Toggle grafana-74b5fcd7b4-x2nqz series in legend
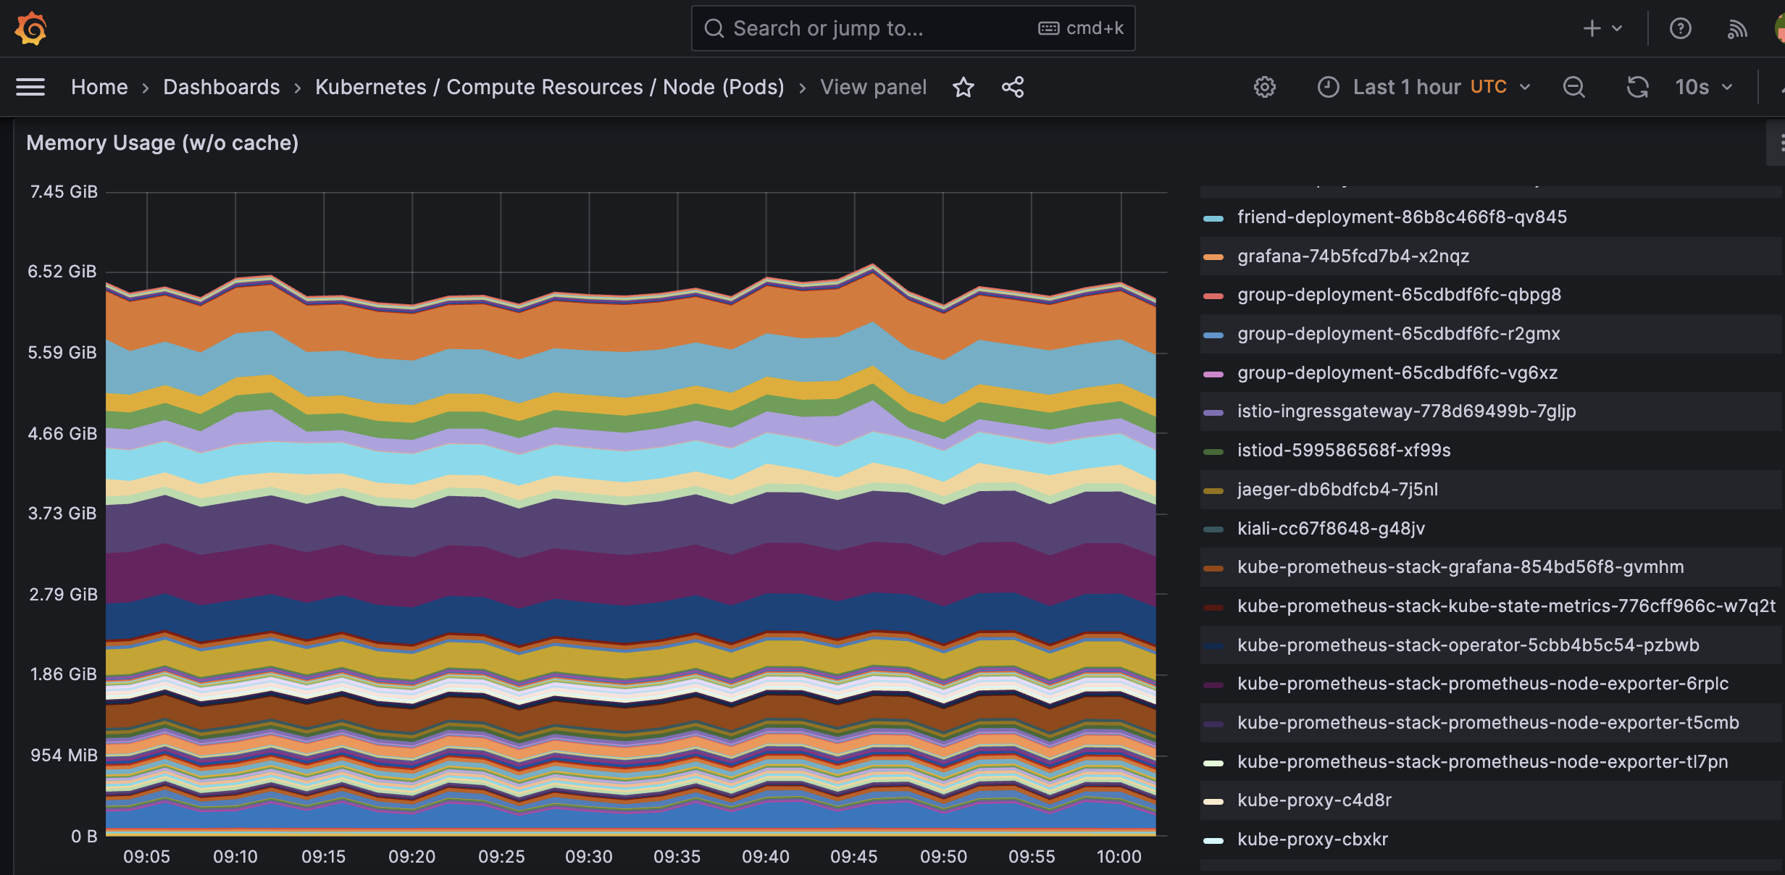Image resolution: width=1785 pixels, height=875 pixels. tap(1353, 256)
